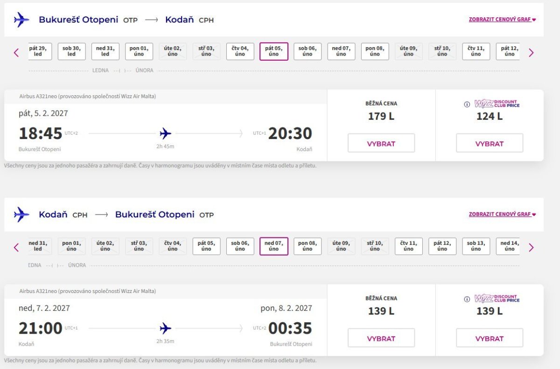This screenshot has height=369, width=560.
Task: Select outbound date sob 06, úno
Action: (x=307, y=51)
